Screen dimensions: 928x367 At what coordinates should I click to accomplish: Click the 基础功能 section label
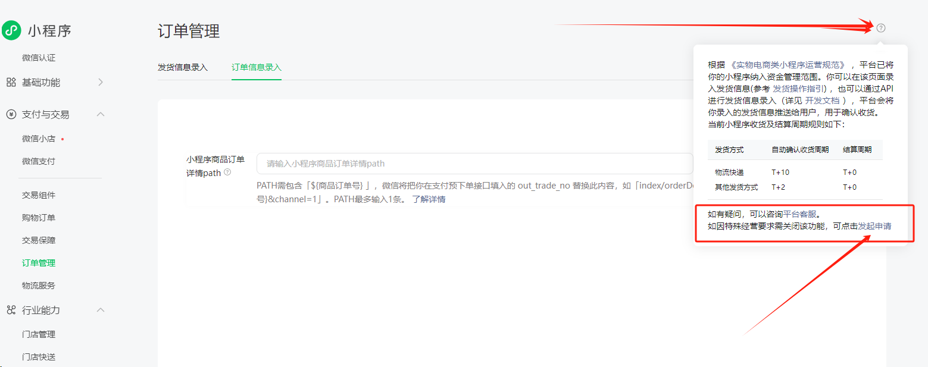click(x=41, y=82)
